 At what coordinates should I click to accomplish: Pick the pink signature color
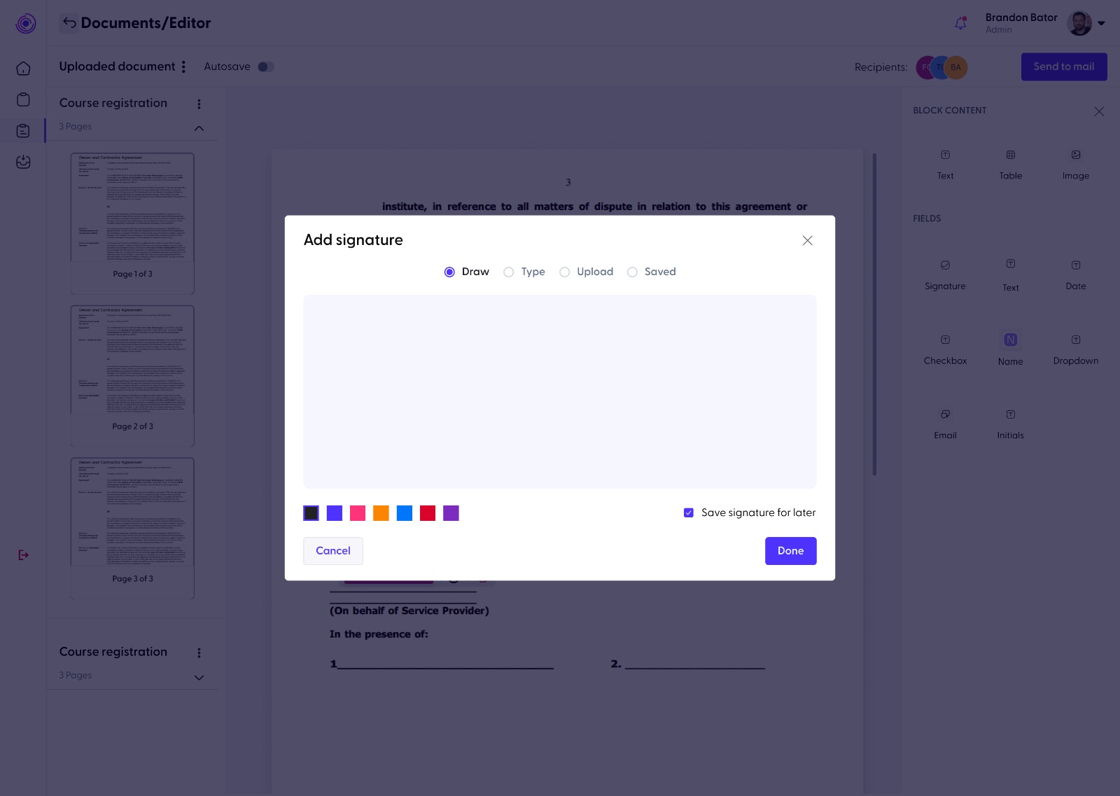[357, 512]
